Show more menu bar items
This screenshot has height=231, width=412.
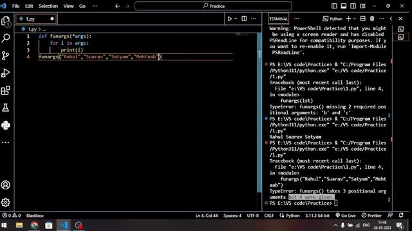pos(95,6)
